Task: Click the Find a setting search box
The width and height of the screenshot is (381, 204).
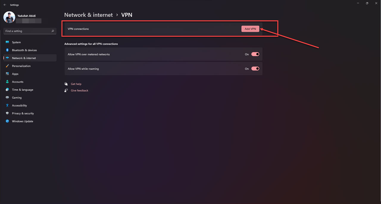Action: 27,31
